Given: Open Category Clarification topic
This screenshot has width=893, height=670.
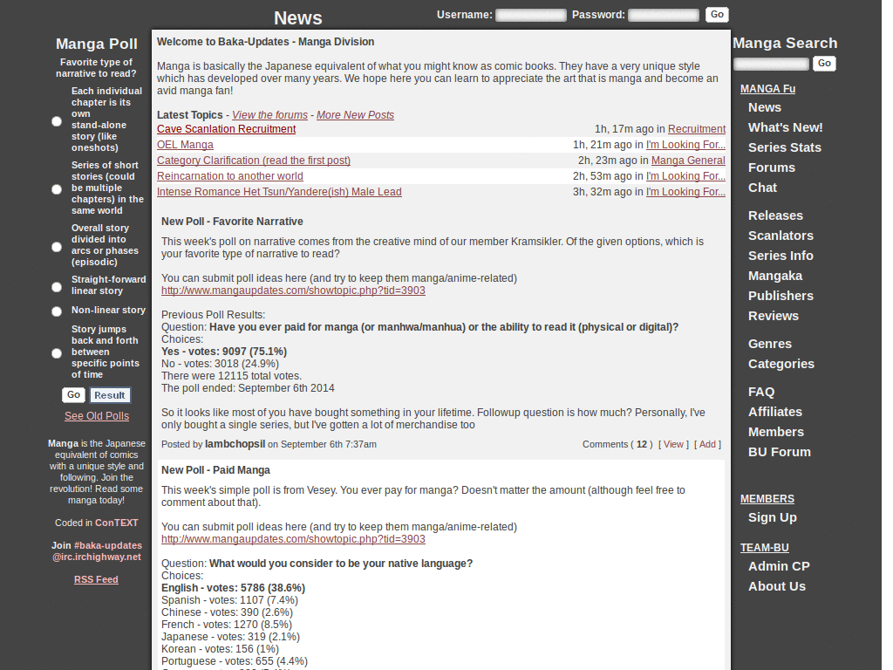Looking at the screenshot, I should [x=254, y=161].
